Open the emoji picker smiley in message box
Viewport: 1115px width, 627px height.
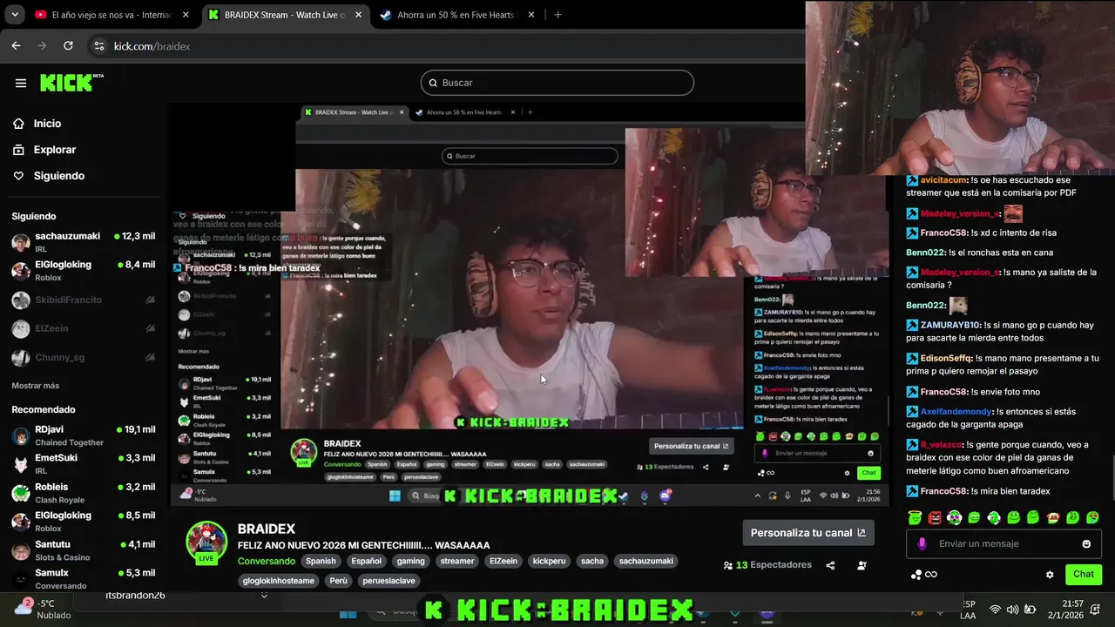coord(1086,543)
